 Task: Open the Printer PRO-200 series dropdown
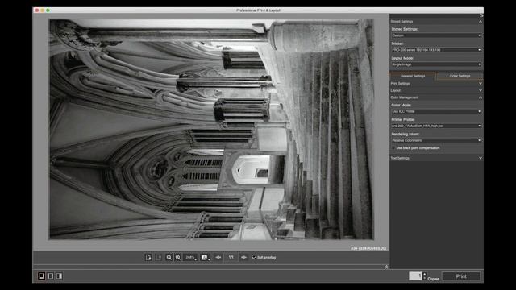coord(436,50)
